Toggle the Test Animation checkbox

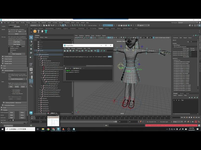(11, 90)
